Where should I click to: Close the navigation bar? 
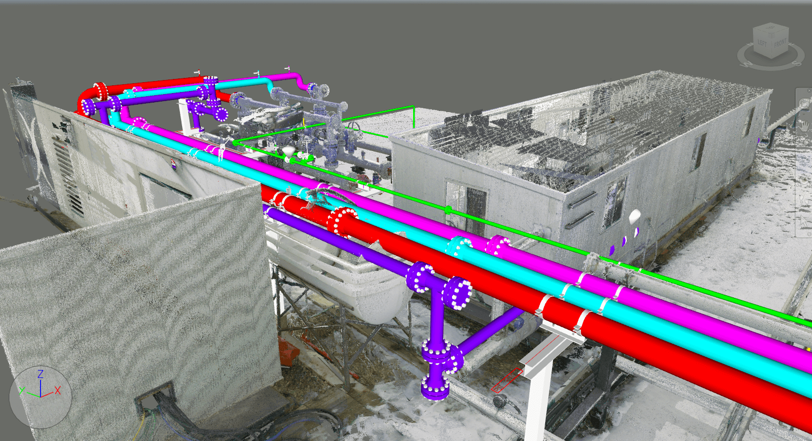point(809,90)
